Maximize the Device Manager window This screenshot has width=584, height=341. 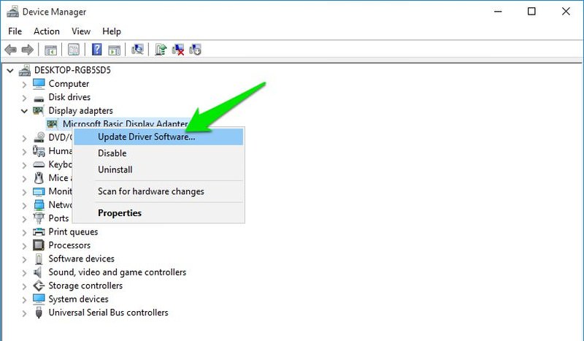point(531,12)
